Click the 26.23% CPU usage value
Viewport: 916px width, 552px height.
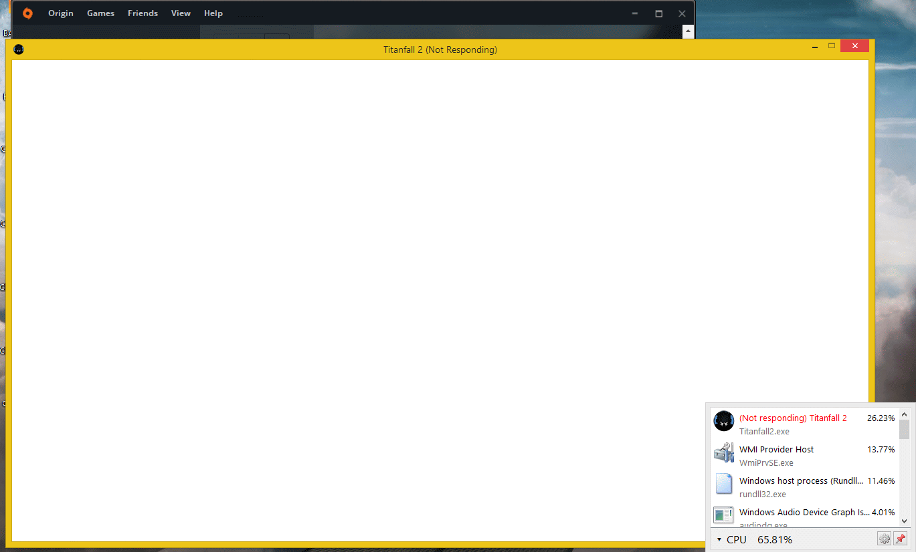point(881,418)
